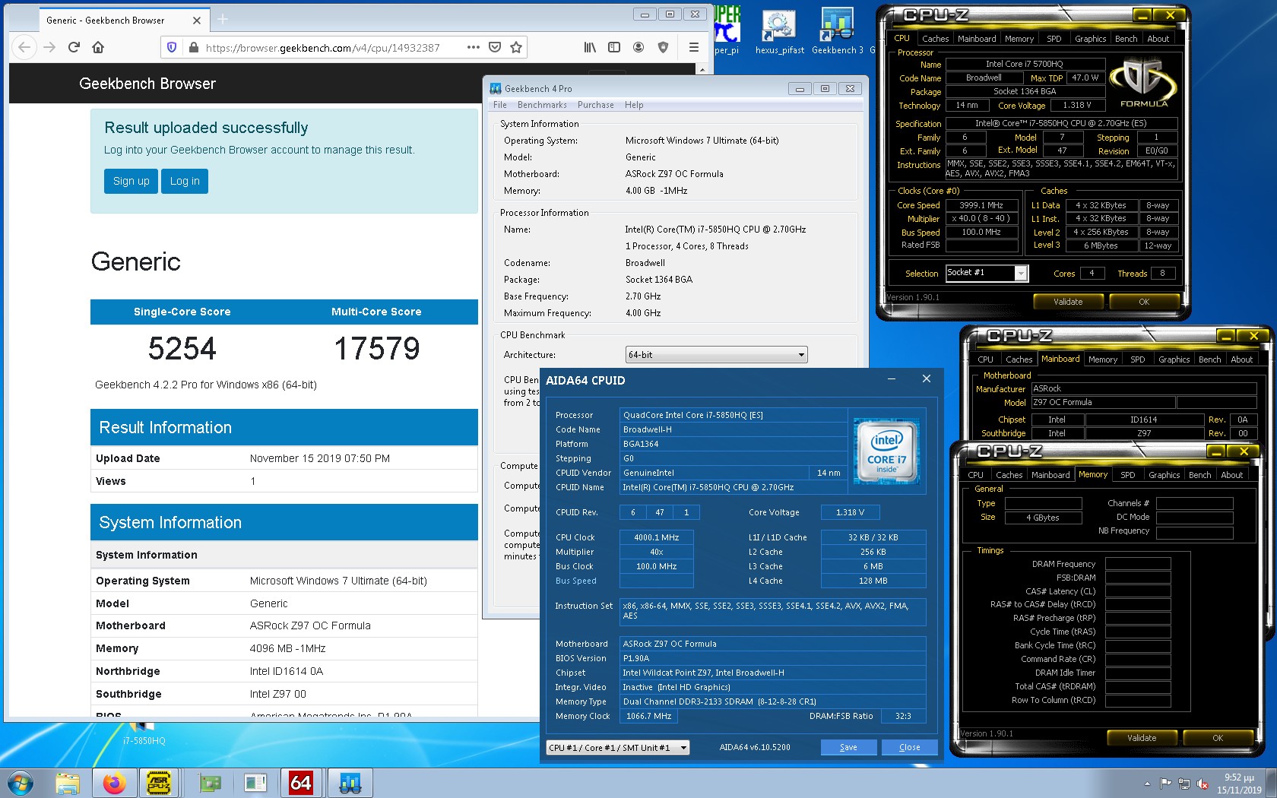Show hidden tray icons arrow
Image resolution: width=1277 pixels, height=798 pixels.
tap(1147, 784)
